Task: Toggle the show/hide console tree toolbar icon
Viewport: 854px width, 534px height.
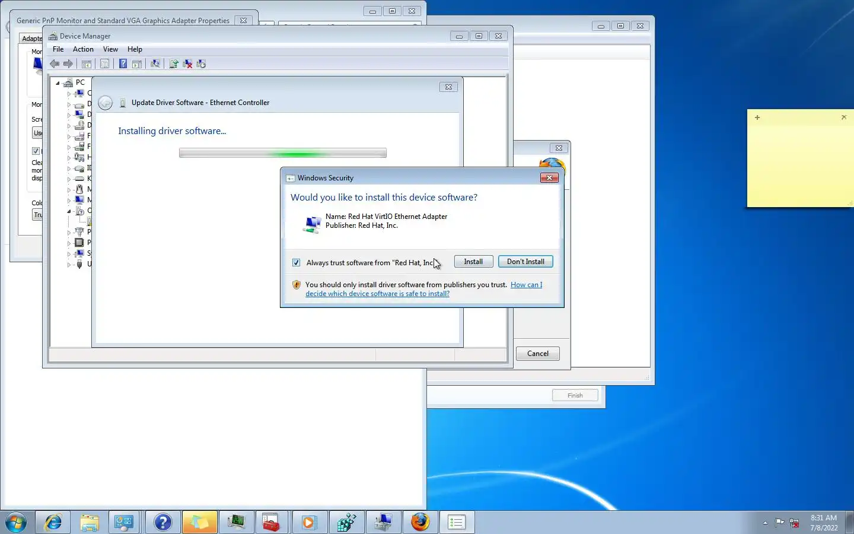Action: pos(87,64)
